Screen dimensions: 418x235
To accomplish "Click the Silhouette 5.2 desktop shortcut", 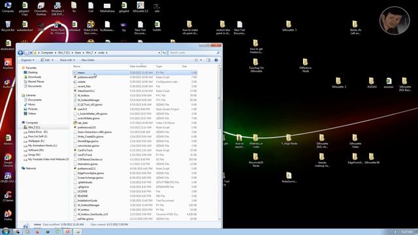I will [140, 7].
